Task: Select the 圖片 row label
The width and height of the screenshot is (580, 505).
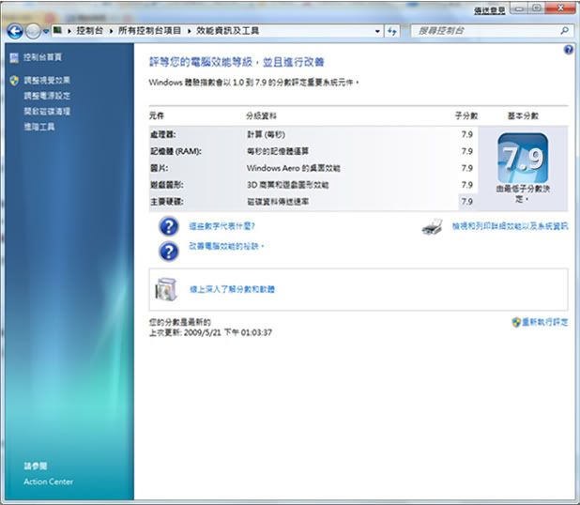Action: point(159,168)
